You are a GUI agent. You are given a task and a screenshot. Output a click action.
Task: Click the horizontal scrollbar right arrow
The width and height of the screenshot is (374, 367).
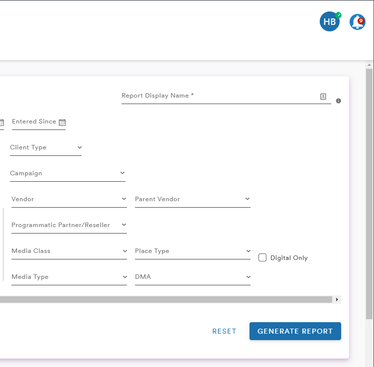click(337, 299)
